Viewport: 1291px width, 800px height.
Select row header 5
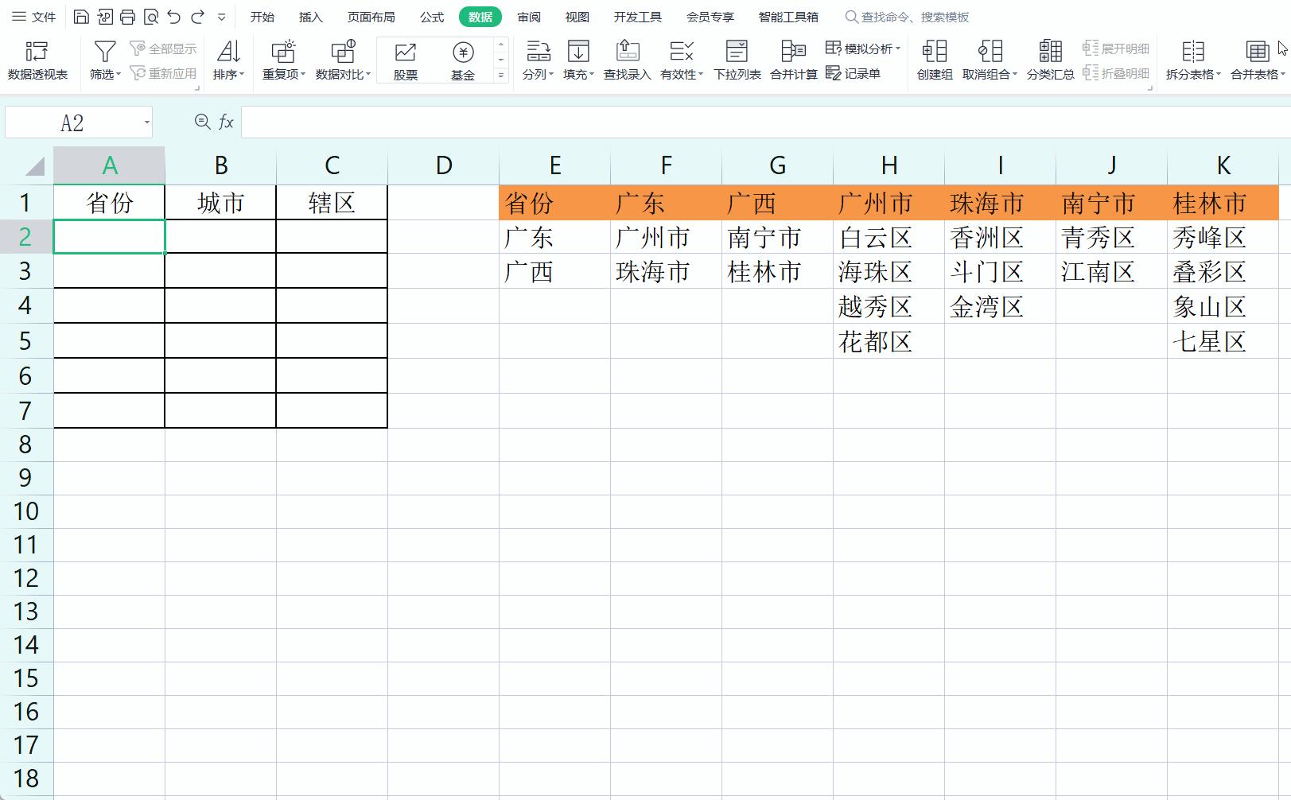click(25, 341)
